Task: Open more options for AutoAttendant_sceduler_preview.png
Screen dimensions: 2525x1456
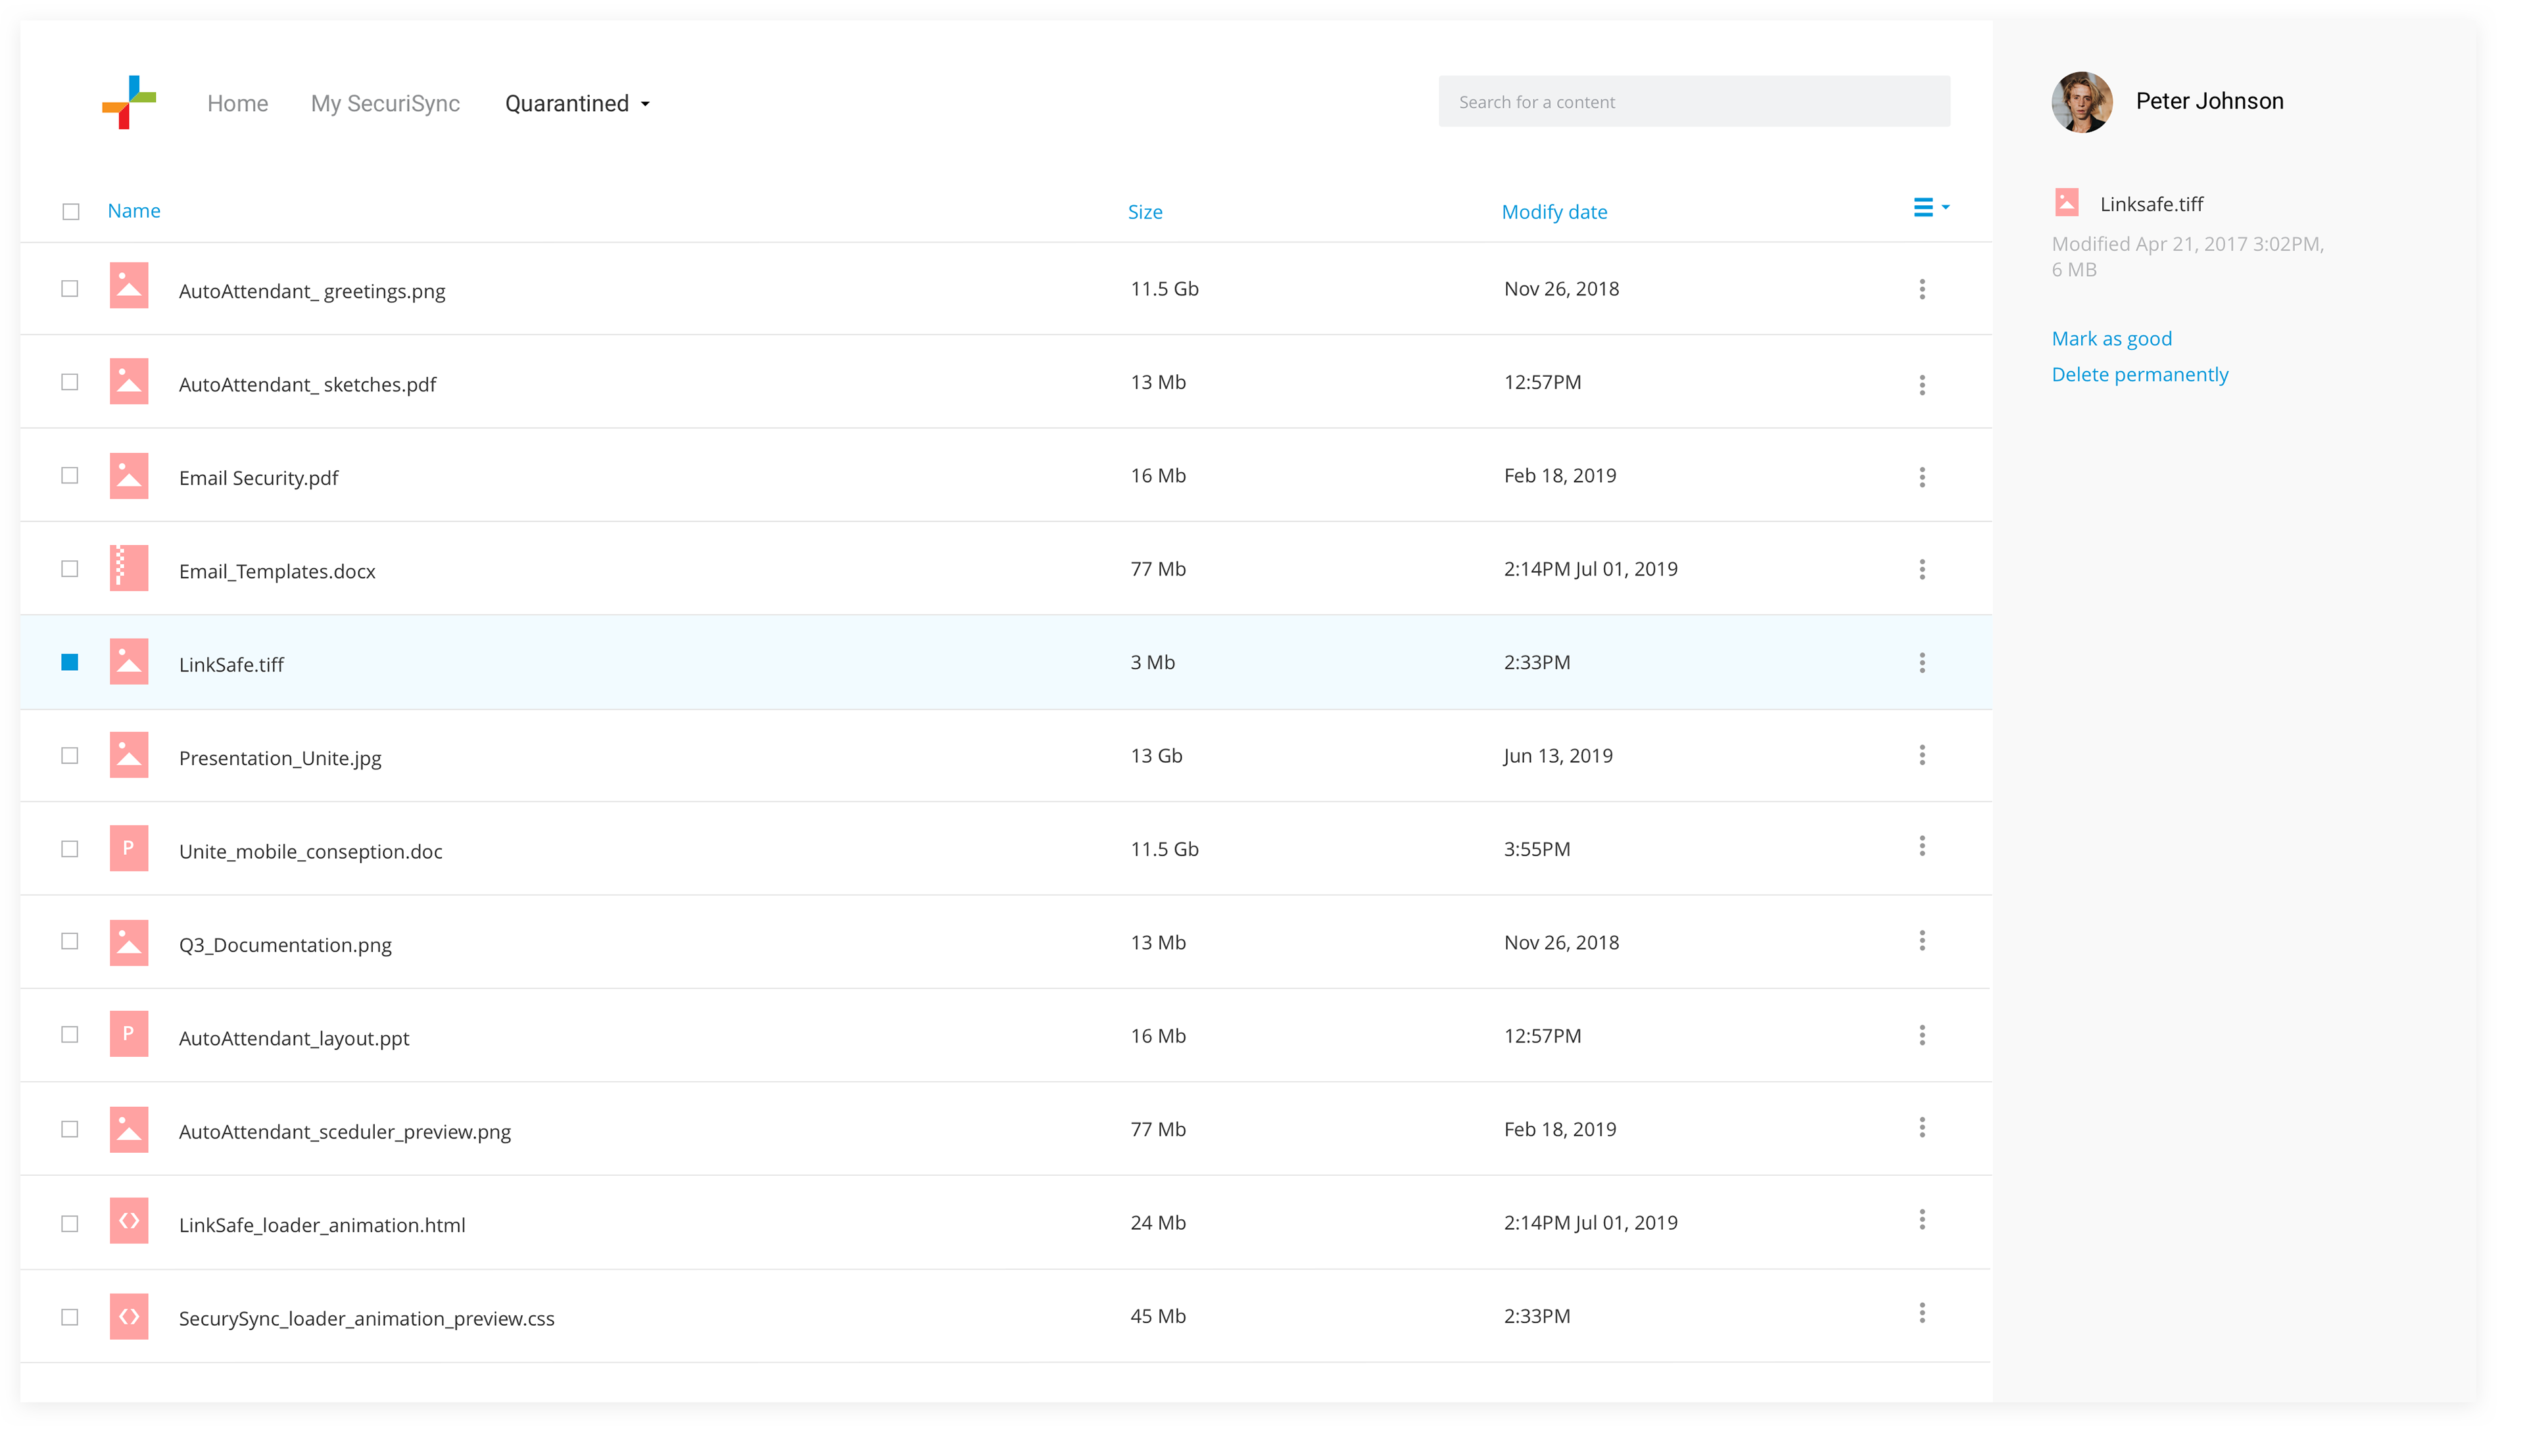Action: tap(1921, 1128)
